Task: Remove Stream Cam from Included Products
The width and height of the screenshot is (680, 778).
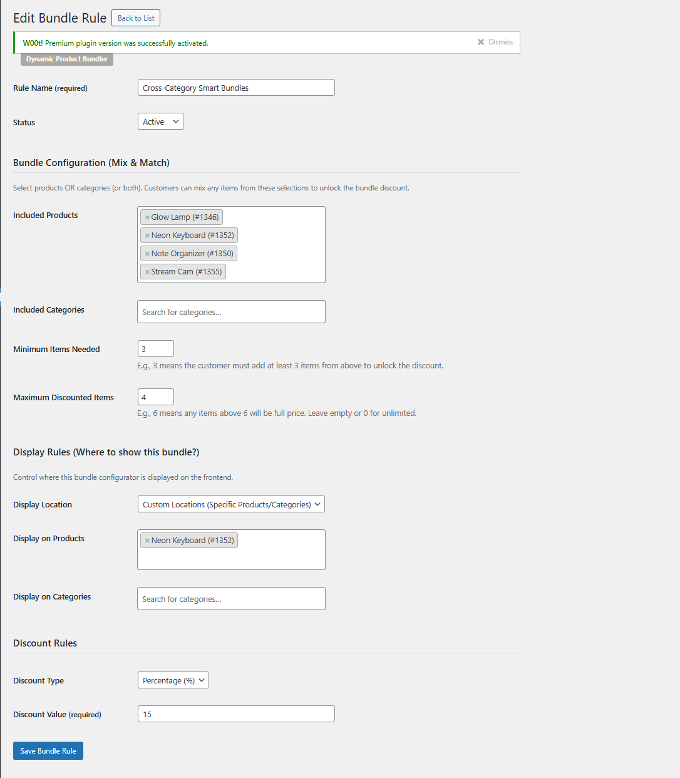Action: (147, 272)
